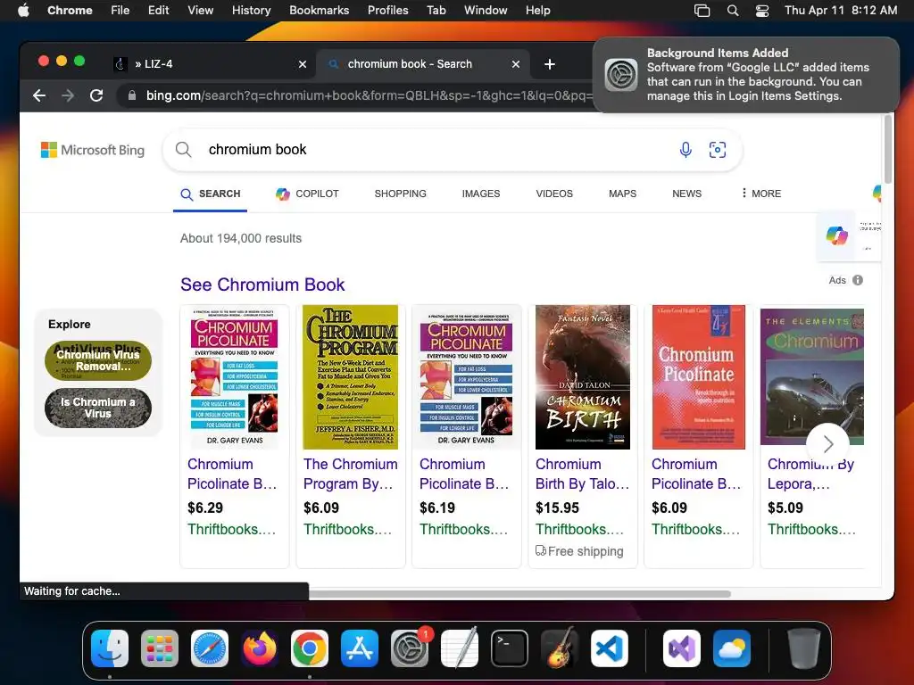Launch GarageBand from the Dock

click(560, 648)
